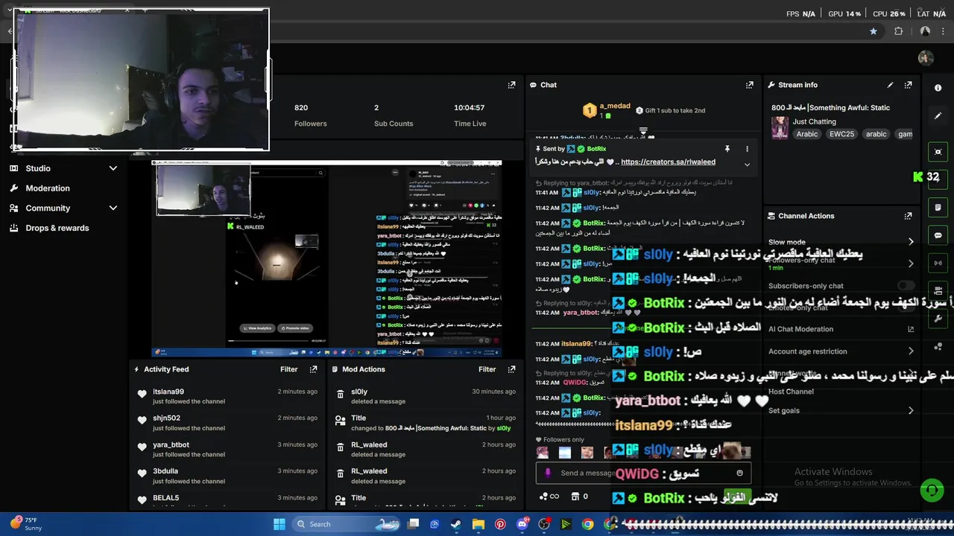954x536 pixels.
Task: Open the Mod Actions Filter
Action: click(487, 369)
